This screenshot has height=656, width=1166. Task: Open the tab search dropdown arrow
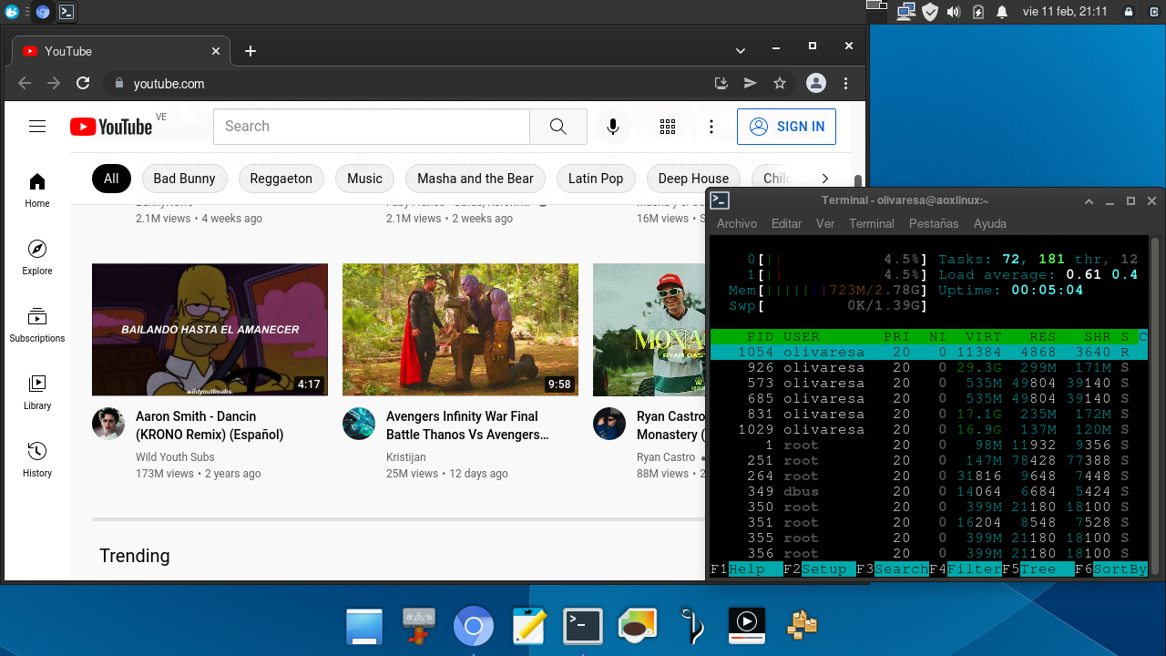(x=741, y=50)
